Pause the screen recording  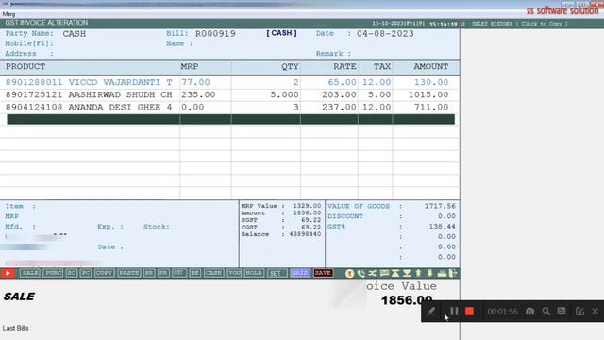pos(454,312)
